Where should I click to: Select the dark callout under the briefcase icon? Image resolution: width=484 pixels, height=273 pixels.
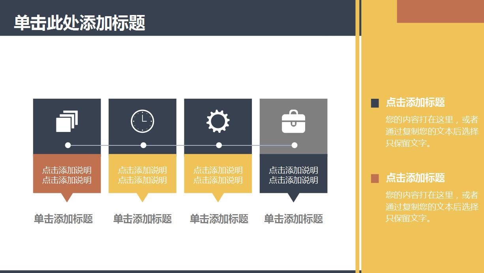coord(294,175)
